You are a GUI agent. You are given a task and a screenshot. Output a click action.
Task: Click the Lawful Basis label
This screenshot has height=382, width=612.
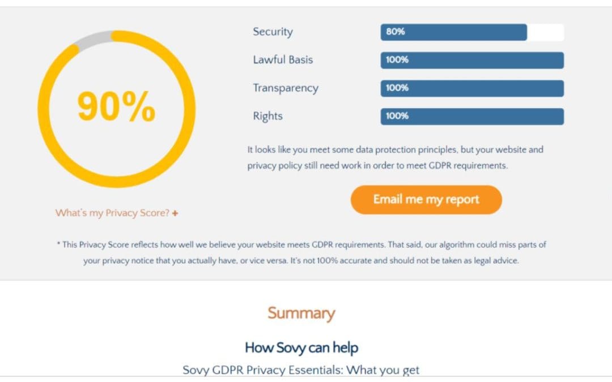pyautogui.click(x=283, y=59)
